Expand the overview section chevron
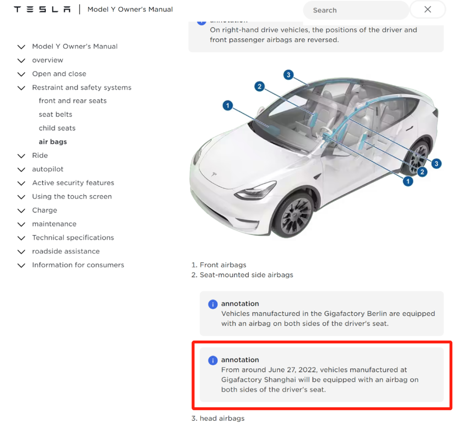Viewport: 456px width, 428px height. pos(21,60)
